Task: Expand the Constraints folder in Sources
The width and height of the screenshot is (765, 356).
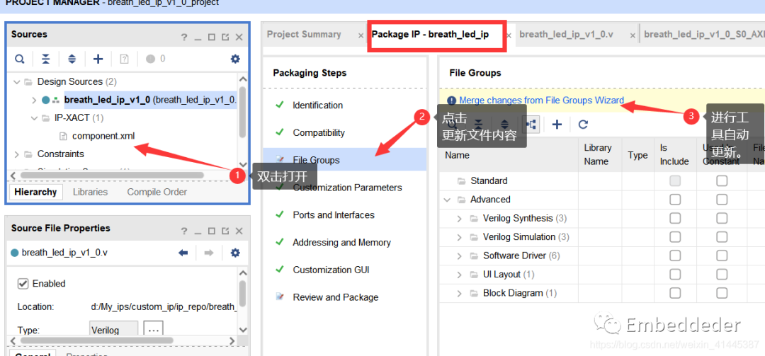Action: tap(17, 154)
